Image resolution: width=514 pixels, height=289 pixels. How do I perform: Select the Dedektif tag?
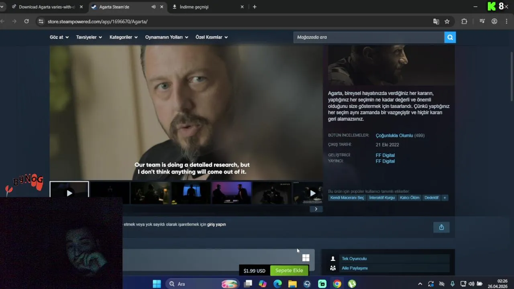click(432, 197)
